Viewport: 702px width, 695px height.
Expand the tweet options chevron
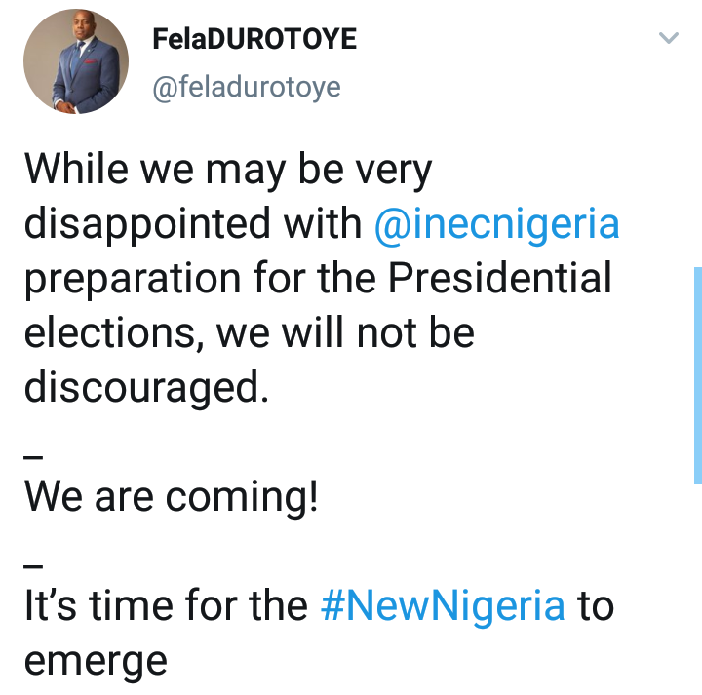click(x=668, y=39)
